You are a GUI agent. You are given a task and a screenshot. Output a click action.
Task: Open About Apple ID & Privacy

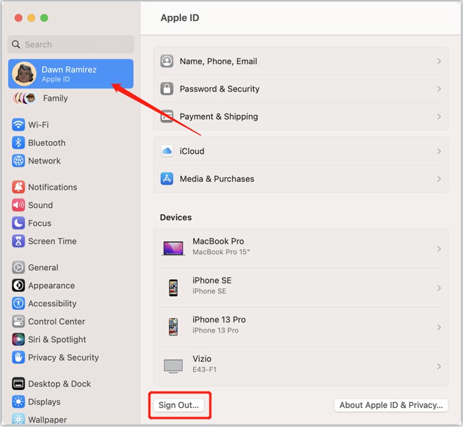[x=391, y=405]
